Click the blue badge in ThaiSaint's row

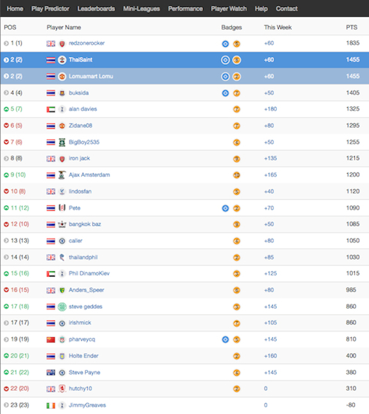click(x=225, y=60)
